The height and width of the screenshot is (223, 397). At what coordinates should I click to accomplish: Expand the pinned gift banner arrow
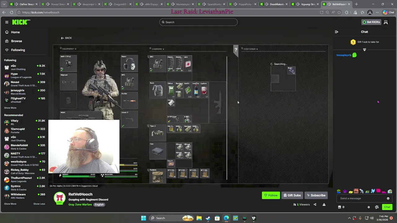point(364,50)
